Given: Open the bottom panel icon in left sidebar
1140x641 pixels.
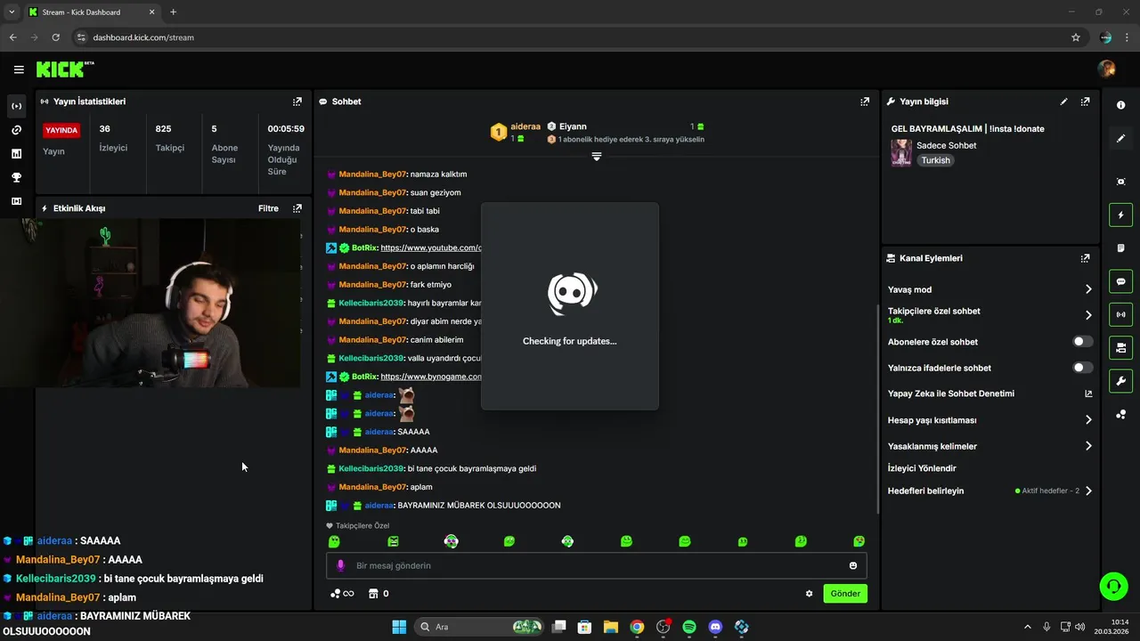Looking at the screenshot, I should point(16,201).
